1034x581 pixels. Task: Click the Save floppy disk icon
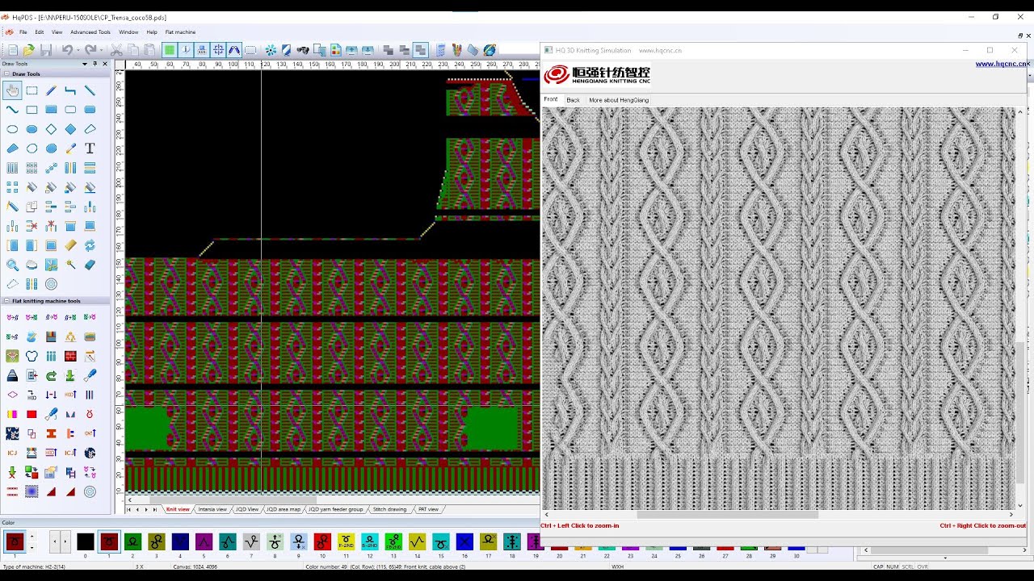click(46, 50)
